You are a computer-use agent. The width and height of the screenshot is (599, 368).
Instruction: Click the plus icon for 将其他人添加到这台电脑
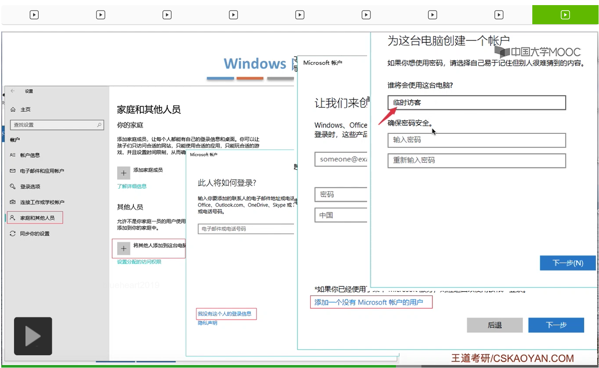pyautogui.click(x=124, y=249)
